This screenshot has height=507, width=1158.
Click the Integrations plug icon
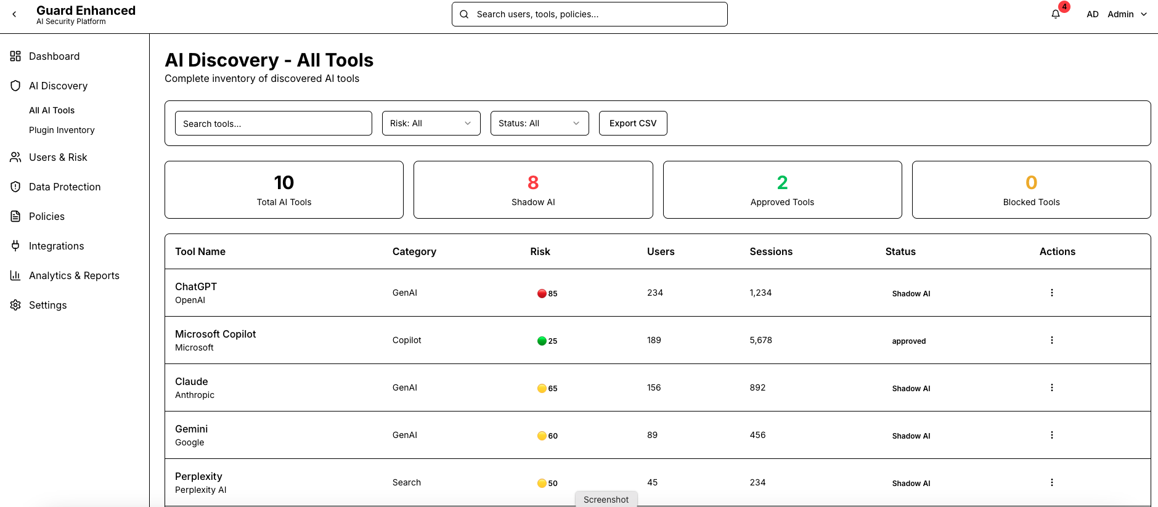click(x=15, y=246)
